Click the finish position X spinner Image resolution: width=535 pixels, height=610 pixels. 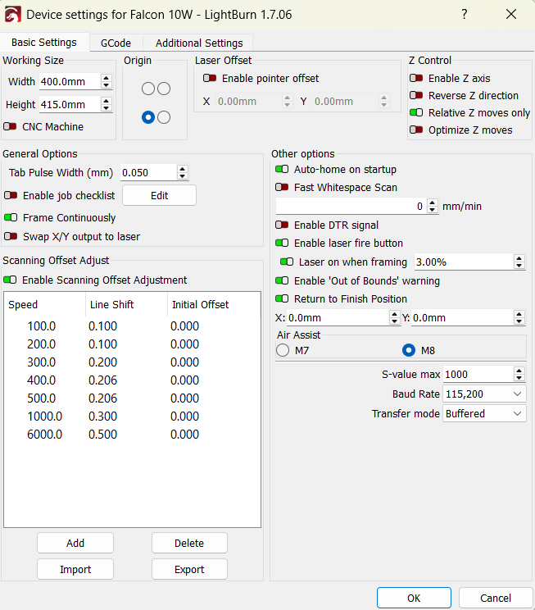click(x=394, y=317)
